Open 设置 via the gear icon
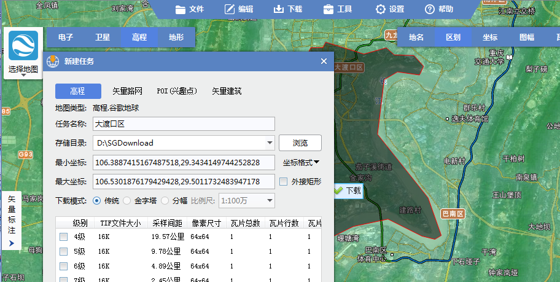The height and width of the screenshot is (282, 560). click(x=381, y=9)
